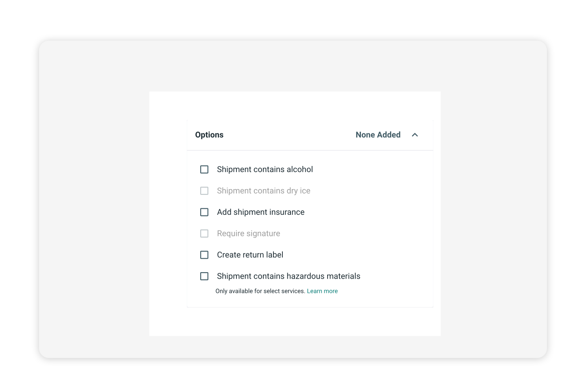Click the Require signature label text
The image size is (586, 371).
pos(248,234)
